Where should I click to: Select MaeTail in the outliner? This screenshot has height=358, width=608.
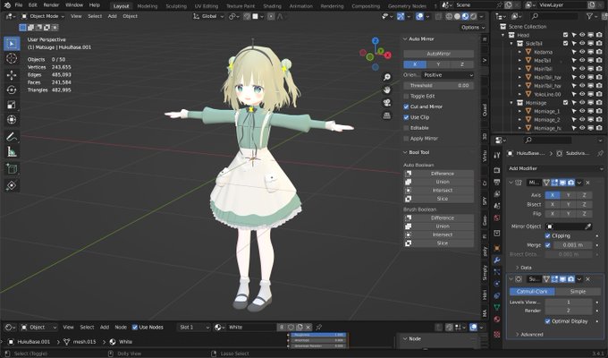542,61
